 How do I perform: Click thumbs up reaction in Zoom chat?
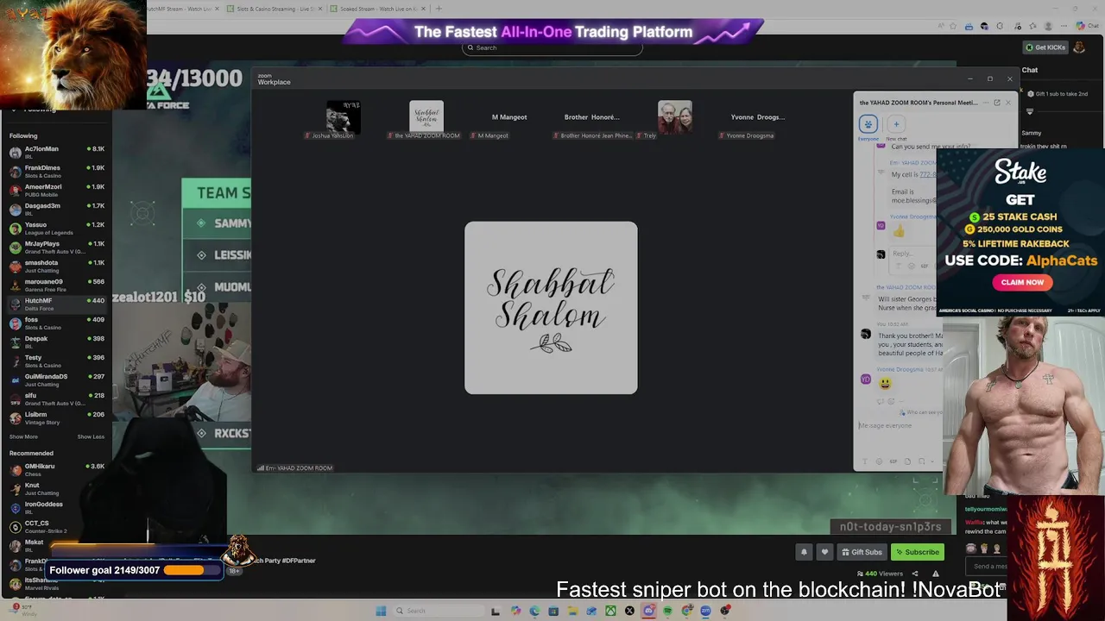click(x=899, y=231)
